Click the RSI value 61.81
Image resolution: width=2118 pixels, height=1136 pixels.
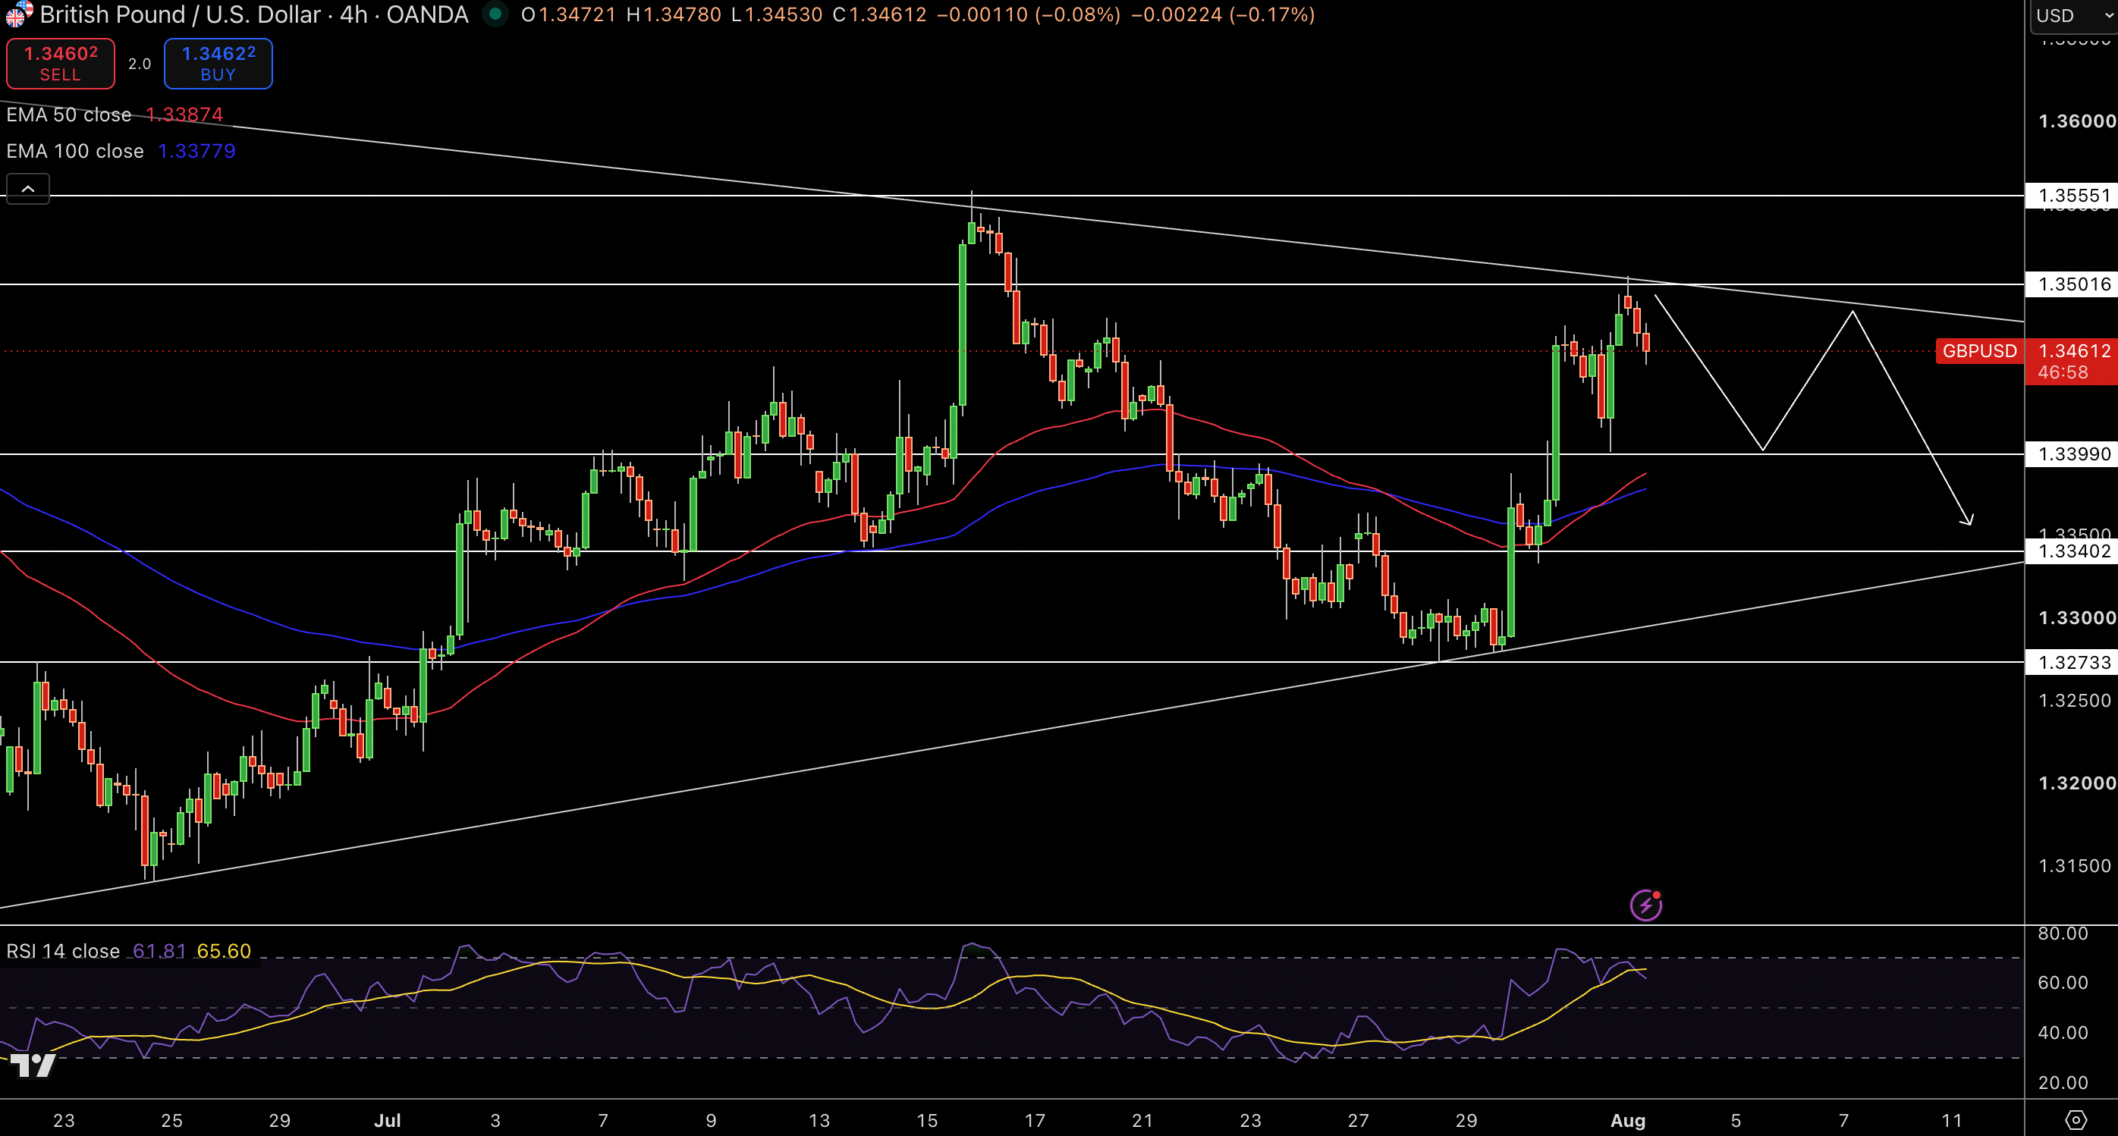(x=159, y=951)
